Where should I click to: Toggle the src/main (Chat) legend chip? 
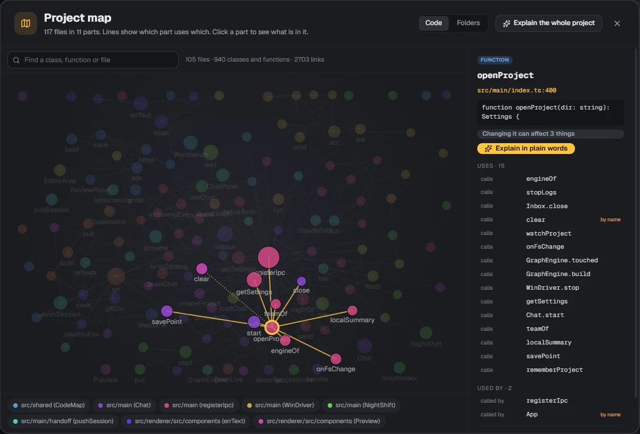[x=124, y=405]
